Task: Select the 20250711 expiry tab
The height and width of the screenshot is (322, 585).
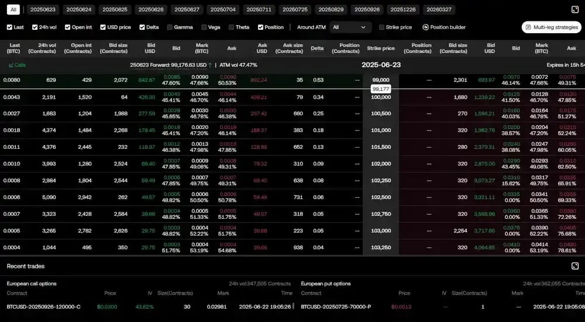Action: coord(259,10)
